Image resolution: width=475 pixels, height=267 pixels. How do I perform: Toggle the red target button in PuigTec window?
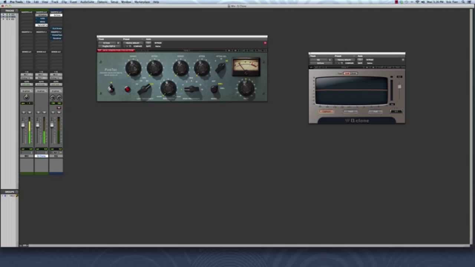(265, 43)
